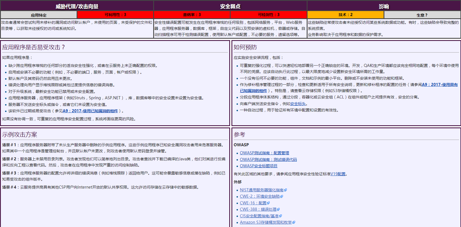
Task: Select the red 患病率：3 cell
Action: click(192, 15)
